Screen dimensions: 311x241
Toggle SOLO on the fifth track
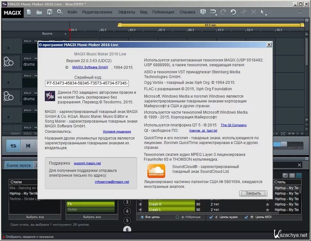pos(27,110)
